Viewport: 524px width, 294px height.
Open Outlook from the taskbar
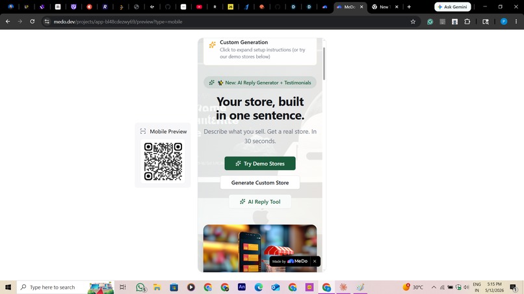tap(276, 287)
